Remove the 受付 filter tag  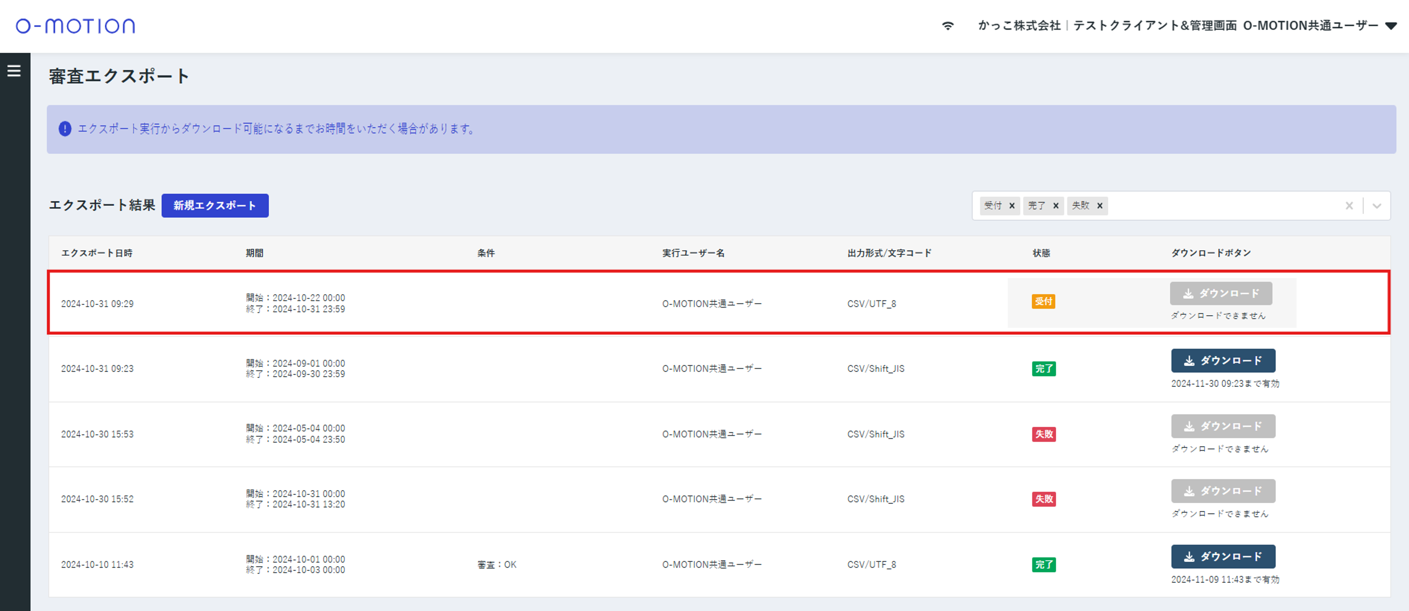pos(1012,206)
